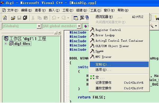Click the first #include line in editor

(78, 32)
